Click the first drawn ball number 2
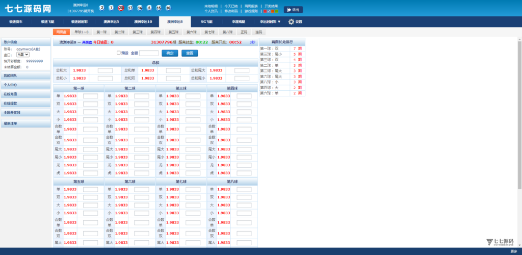 pyautogui.click(x=101, y=8)
